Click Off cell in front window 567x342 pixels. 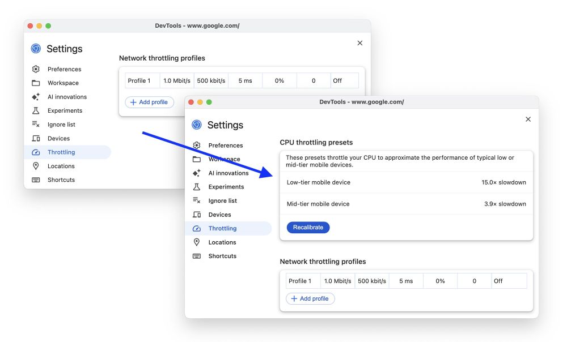[x=509, y=281]
